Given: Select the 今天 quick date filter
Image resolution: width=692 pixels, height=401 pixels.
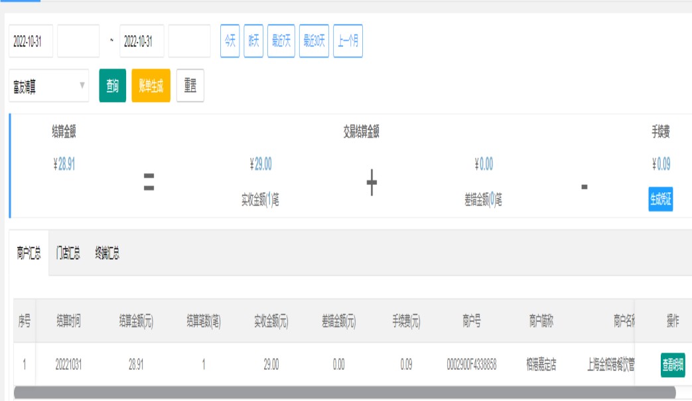Looking at the screenshot, I should (x=230, y=41).
